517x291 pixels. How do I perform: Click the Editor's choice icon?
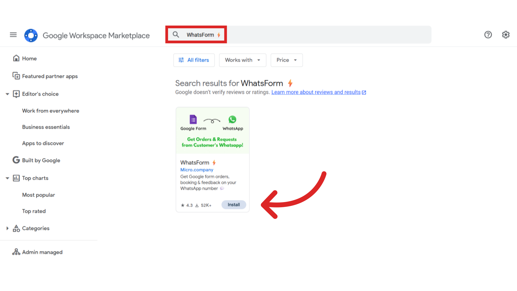(16, 94)
